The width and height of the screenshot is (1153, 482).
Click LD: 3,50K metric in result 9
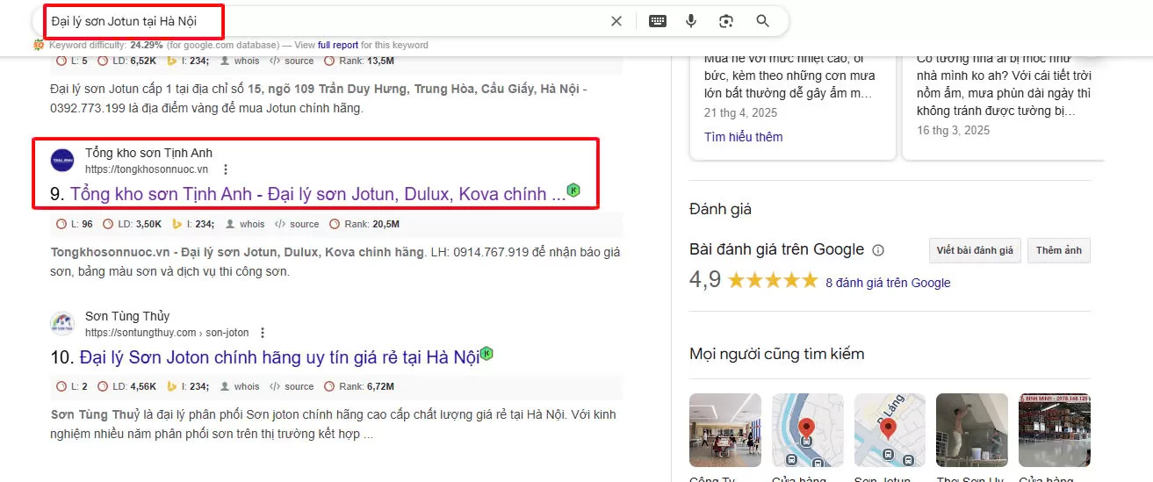click(x=133, y=224)
